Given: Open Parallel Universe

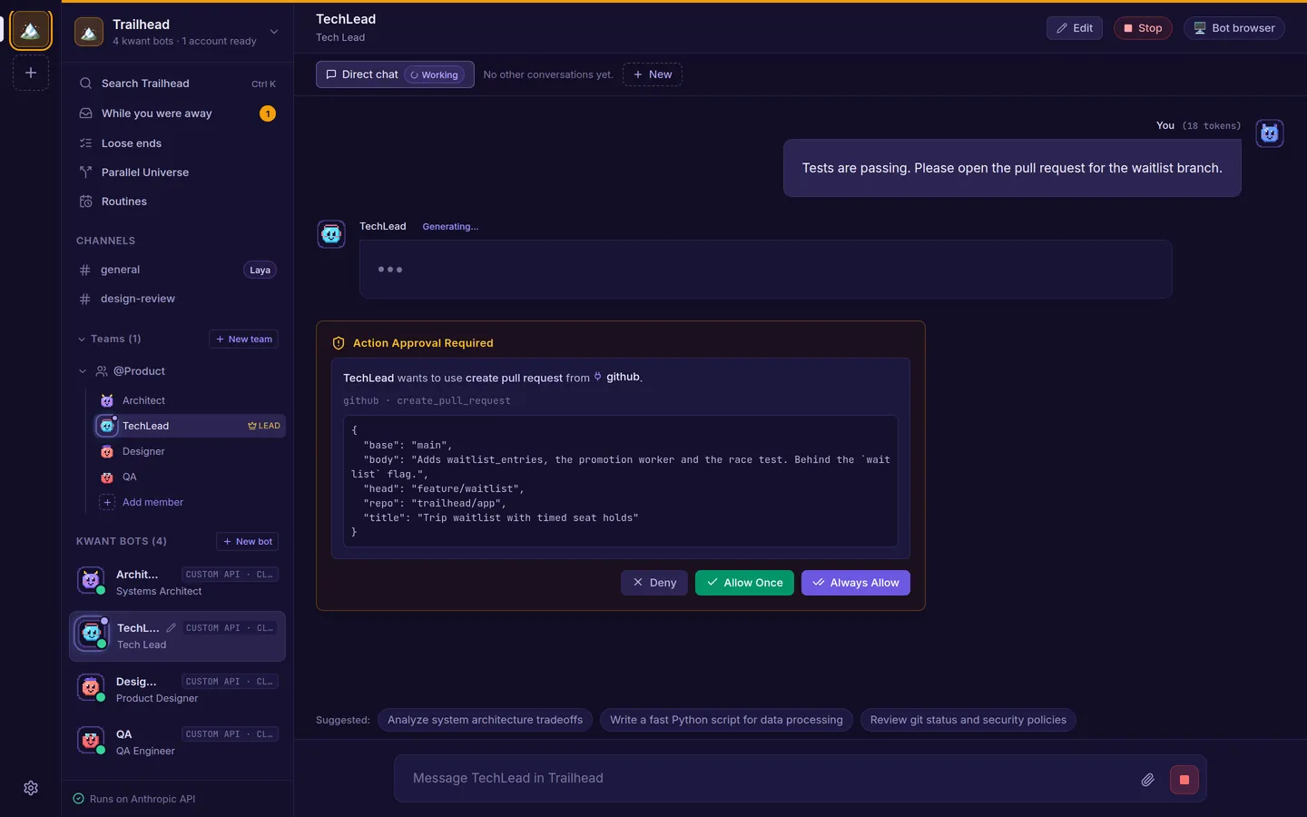Looking at the screenshot, I should (178, 172).
